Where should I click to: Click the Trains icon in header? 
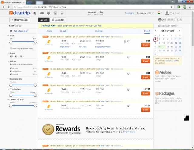point(55,13)
